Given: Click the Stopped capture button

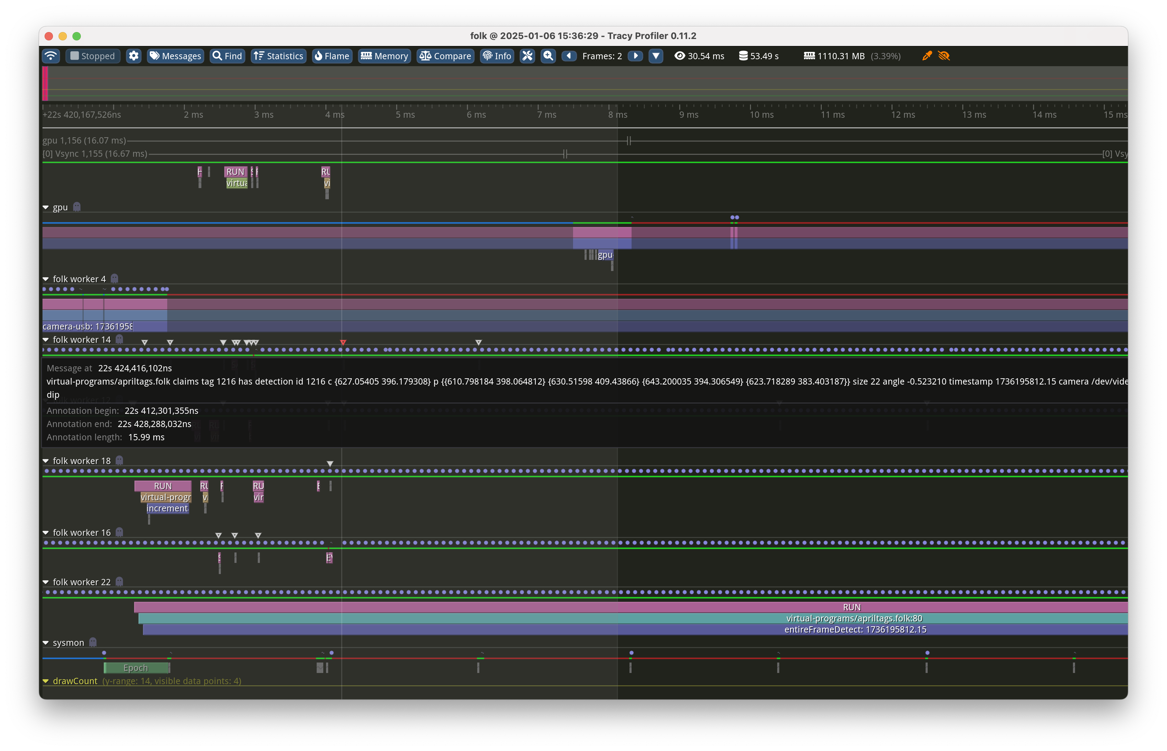Looking at the screenshot, I should 93,56.
